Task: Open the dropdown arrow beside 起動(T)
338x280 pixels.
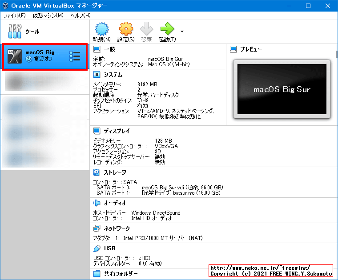Action: coord(182,32)
